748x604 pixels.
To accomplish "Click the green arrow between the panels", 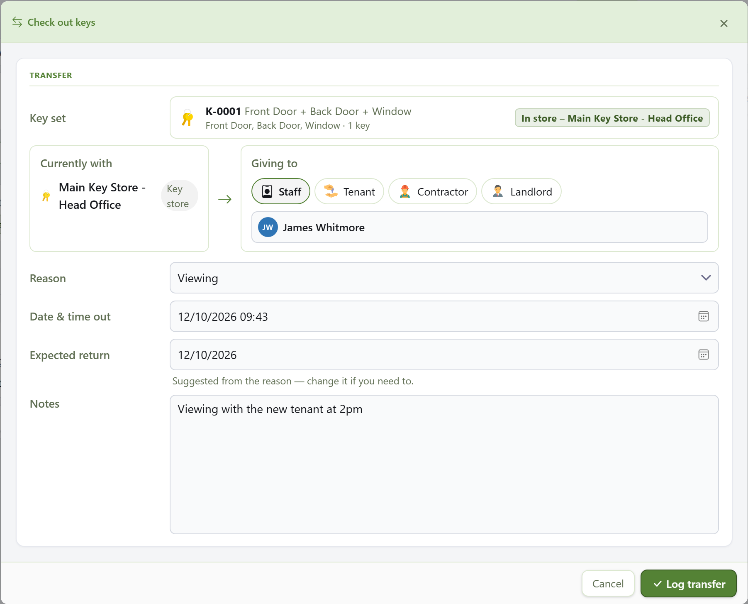I will [224, 199].
